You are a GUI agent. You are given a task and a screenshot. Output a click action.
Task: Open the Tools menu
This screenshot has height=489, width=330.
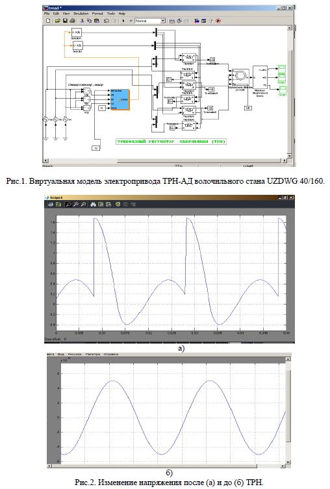click(x=111, y=14)
